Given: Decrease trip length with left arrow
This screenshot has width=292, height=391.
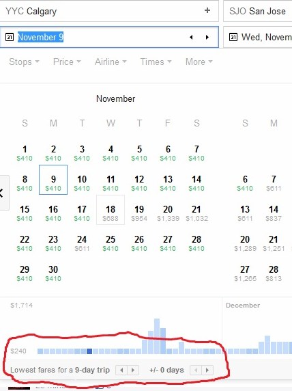Looking at the screenshot, I should click(121, 370).
